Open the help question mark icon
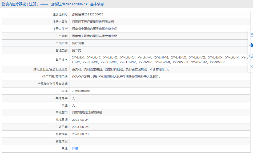The height and width of the screenshot is (154, 253). point(251,45)
